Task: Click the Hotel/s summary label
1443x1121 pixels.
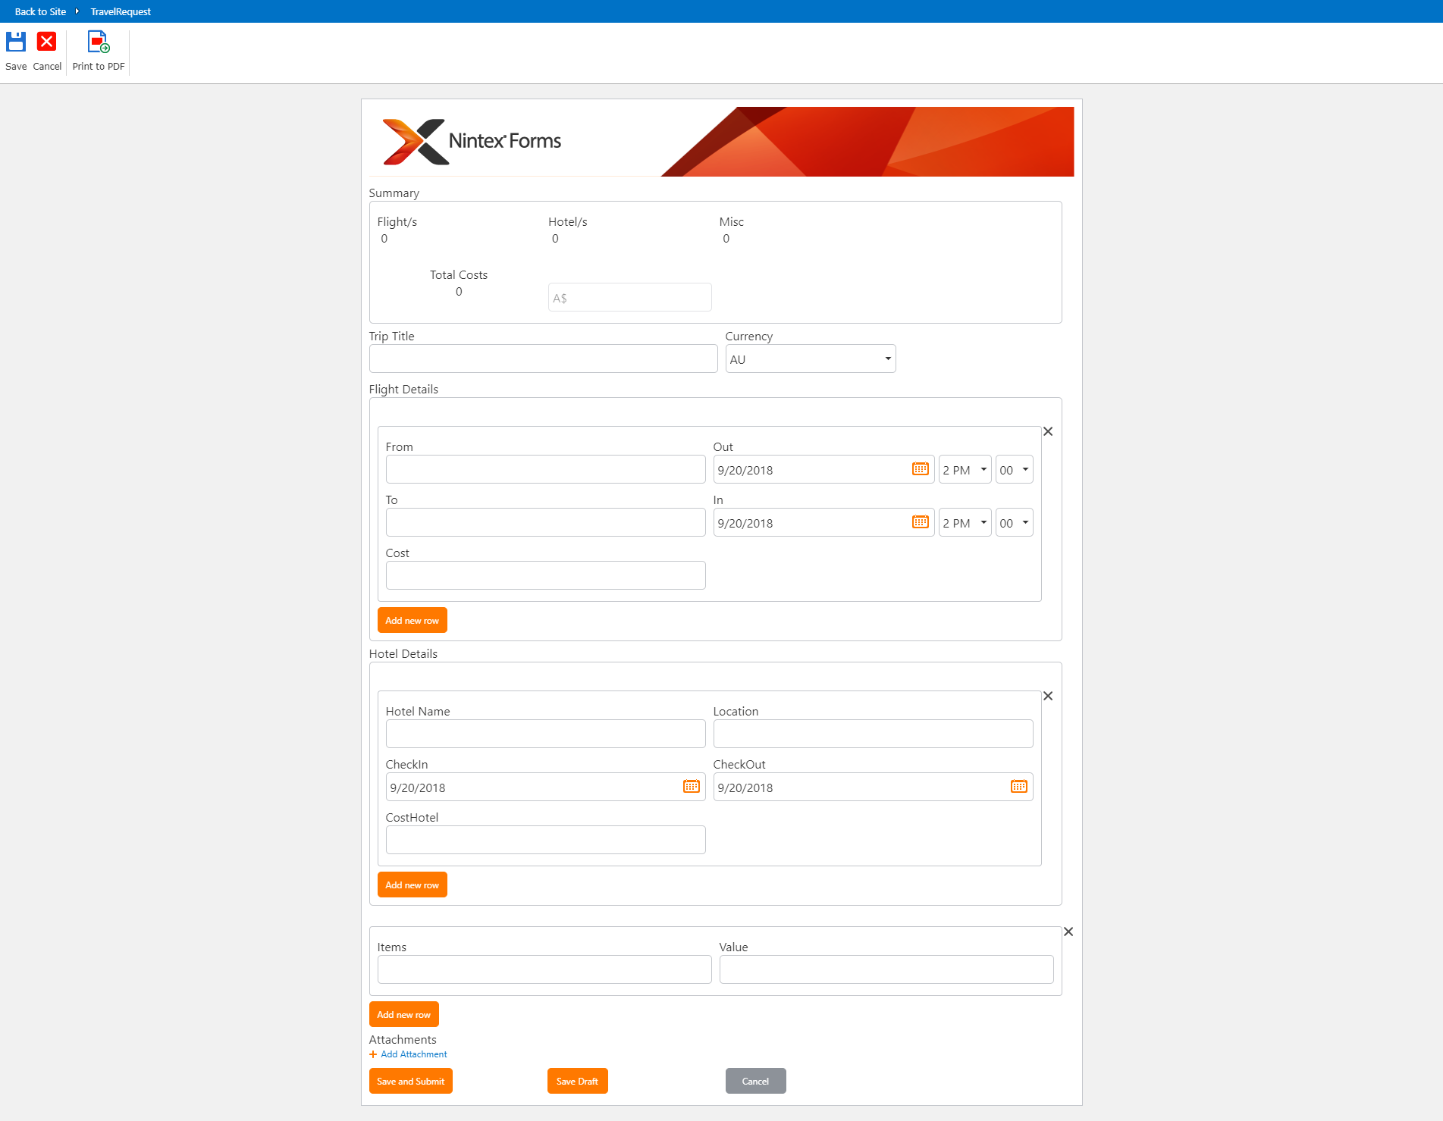Action: [568, 222]
